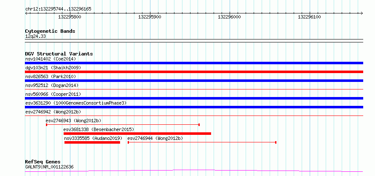Open variant label nsv1041402 (Coe2014)
This screenshot has height=176, width=375.
(51, 59)
